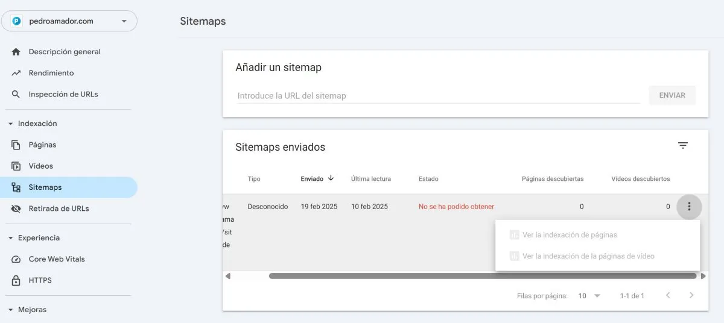The height and width of the screenshot is (323, 724).
Task: Click the Tipo column header
Action: (254, 179)
